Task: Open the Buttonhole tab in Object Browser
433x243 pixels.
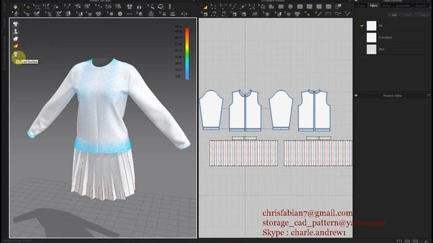Action: click(403, 6)
